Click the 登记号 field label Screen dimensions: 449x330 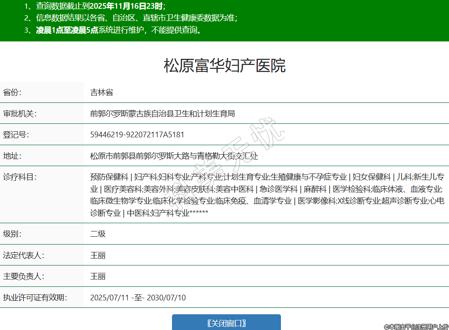tap(16, 135)
